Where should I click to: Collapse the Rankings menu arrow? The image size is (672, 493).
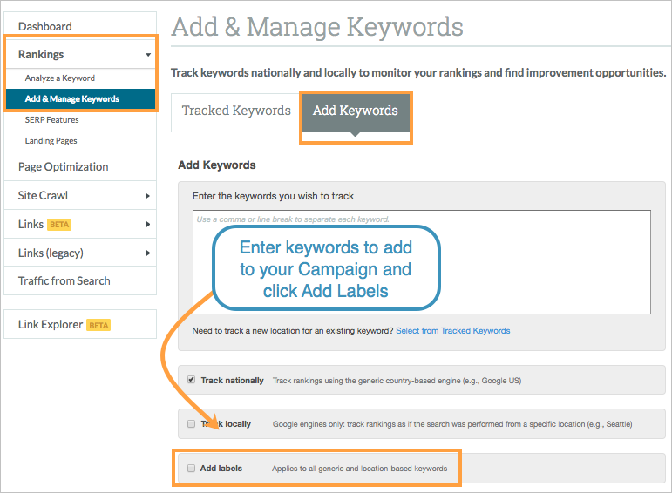tap(148, 55)
